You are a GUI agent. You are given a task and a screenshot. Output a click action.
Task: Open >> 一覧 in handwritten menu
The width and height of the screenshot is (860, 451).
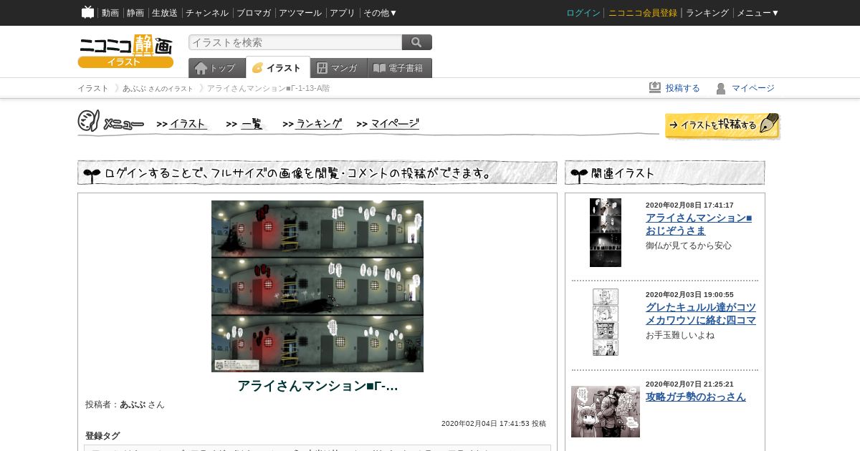[245, 124]
